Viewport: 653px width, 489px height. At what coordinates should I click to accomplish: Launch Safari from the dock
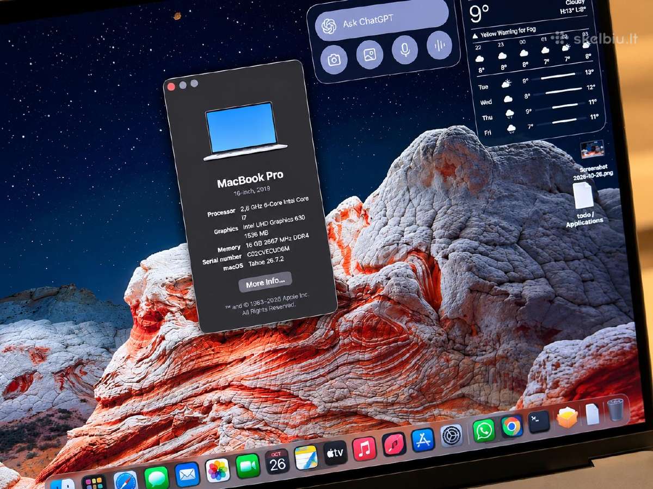click(x=125, y=481)
